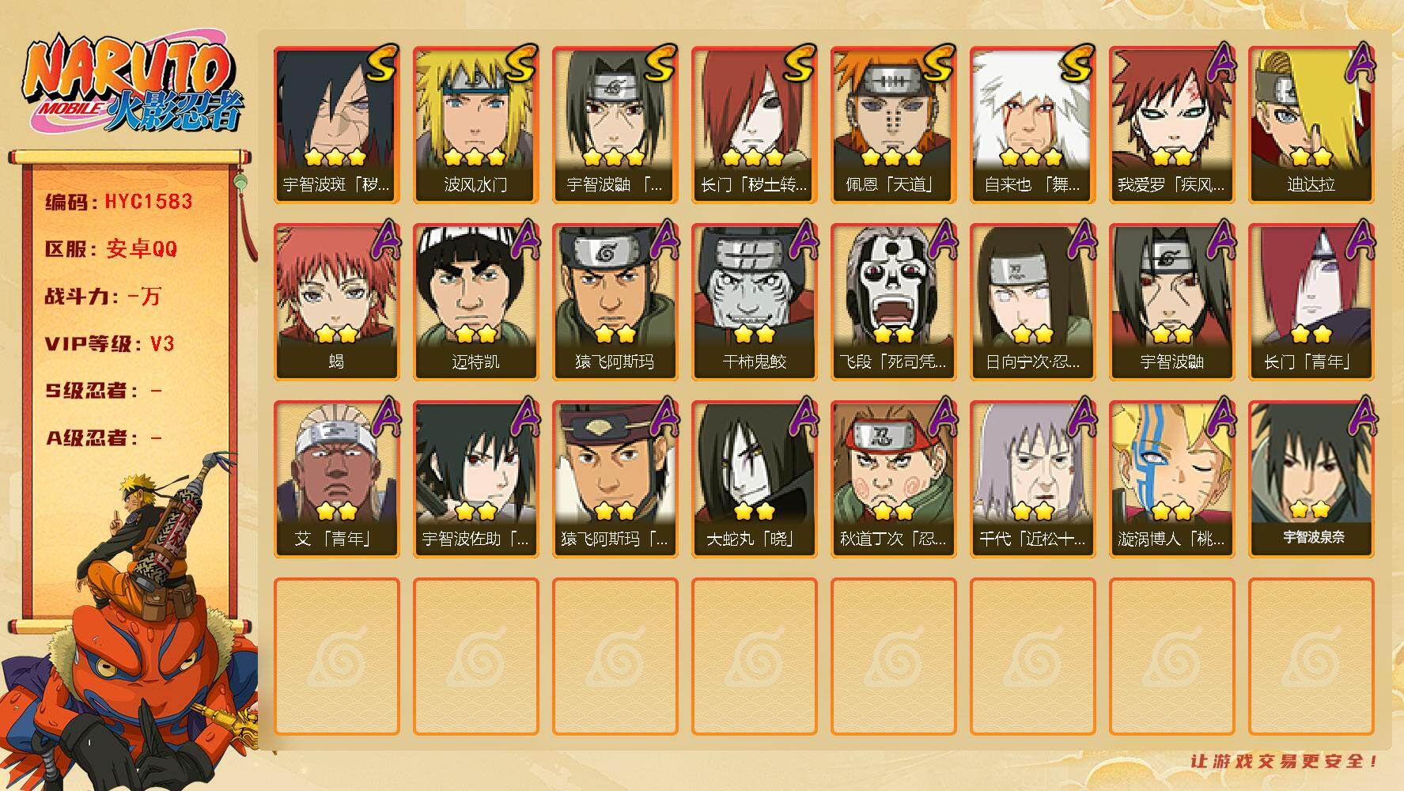Open the 迪达拉 ninja card
This screenshot has width=1404, height=791.
tap(1311, 125)
